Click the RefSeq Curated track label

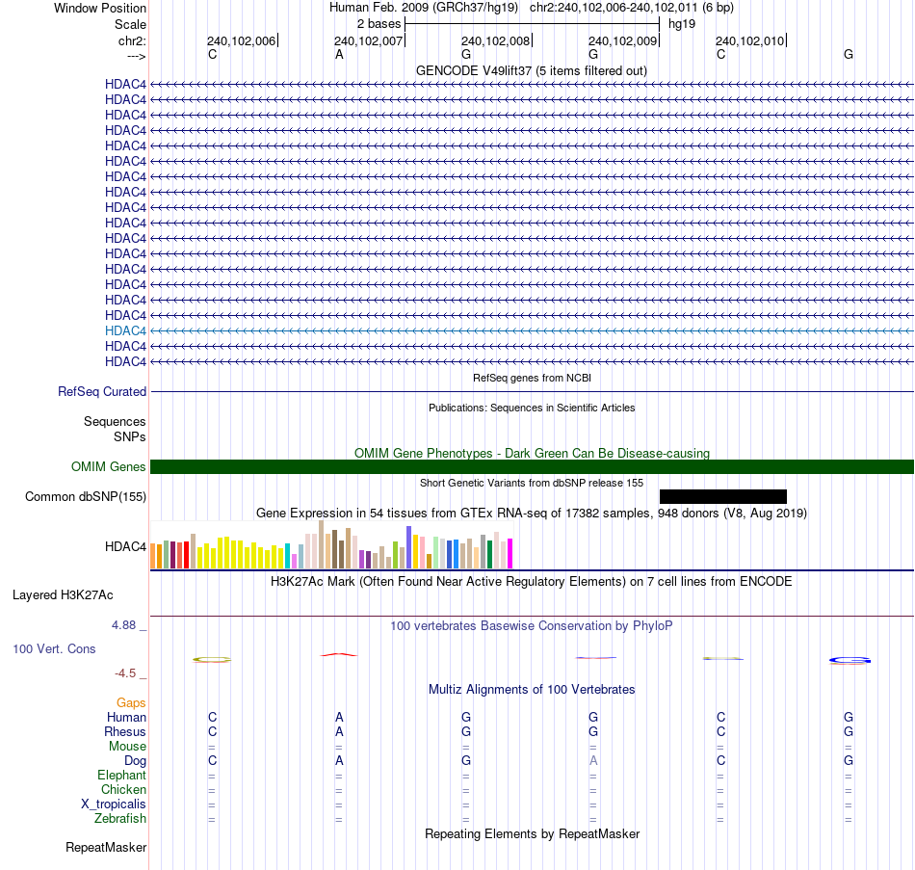[101, 392]
